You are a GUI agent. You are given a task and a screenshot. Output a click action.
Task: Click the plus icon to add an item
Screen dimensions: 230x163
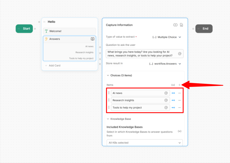click(179, 85)
